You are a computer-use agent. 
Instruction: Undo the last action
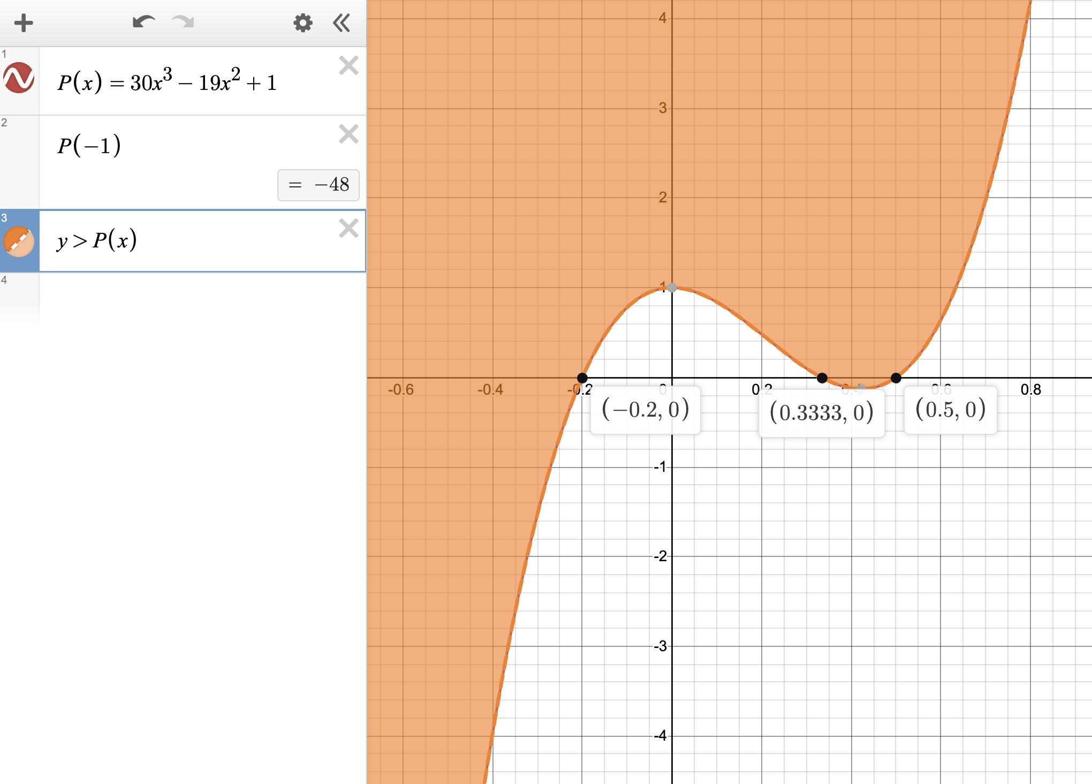coord(143,22)
